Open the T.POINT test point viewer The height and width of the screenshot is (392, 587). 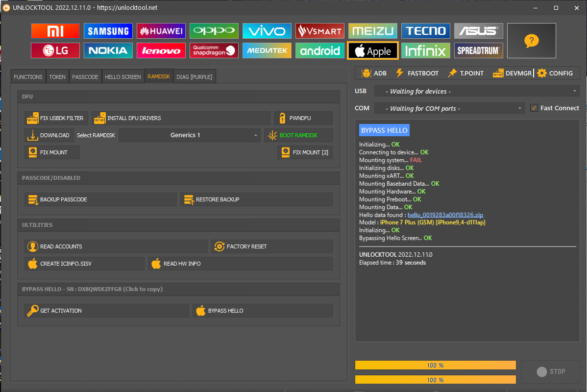pyautogui.click(x=465, y=73)
